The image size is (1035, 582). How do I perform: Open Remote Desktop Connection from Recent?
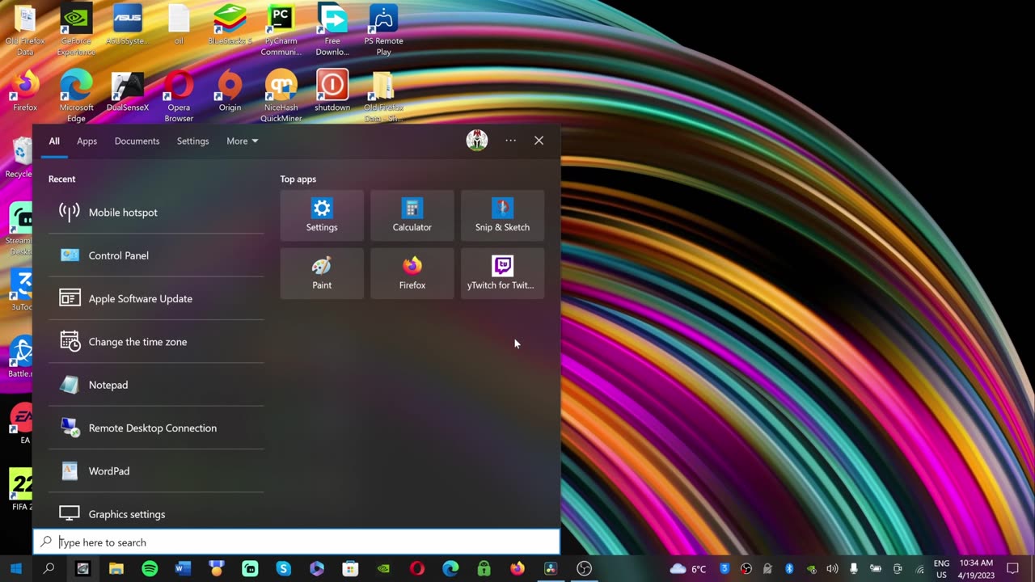coord(156,428)
